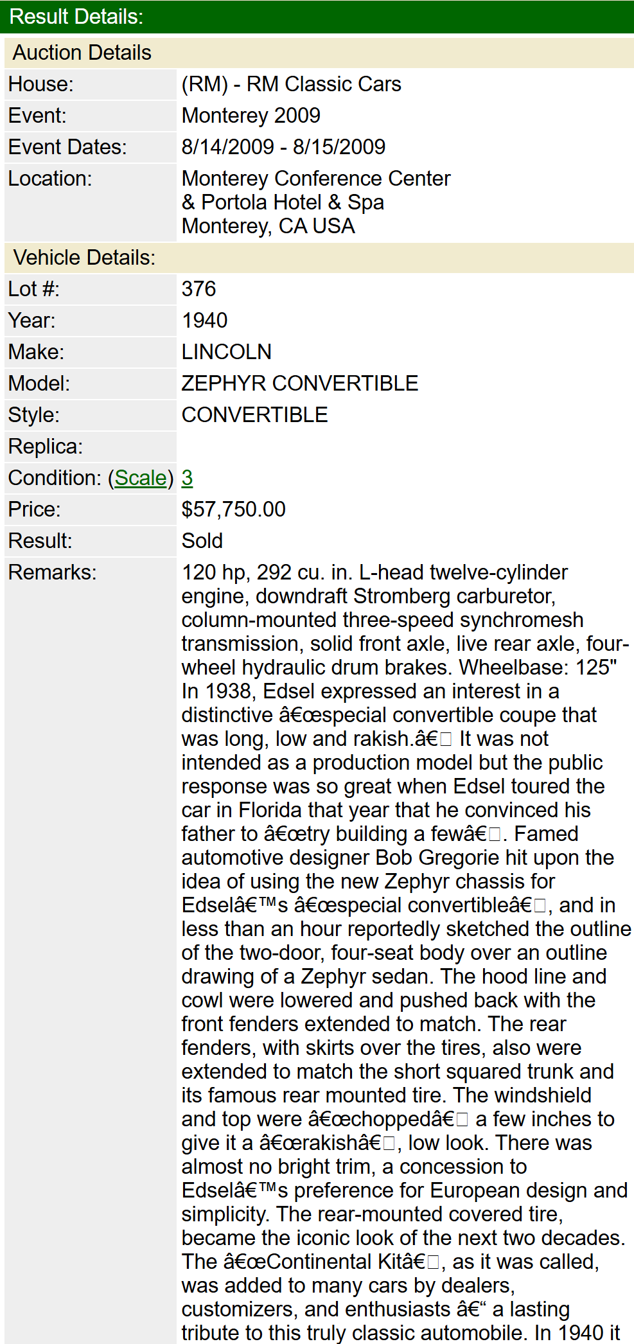Open the condition Scale link
Screen dimensions: 634x1344
[141, 478]
